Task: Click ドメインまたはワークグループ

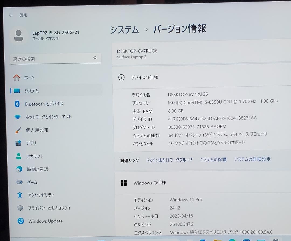Action: [169, 159]
